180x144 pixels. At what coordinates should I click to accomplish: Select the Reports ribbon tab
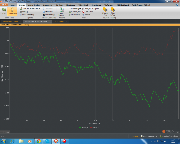pos(21,5)
